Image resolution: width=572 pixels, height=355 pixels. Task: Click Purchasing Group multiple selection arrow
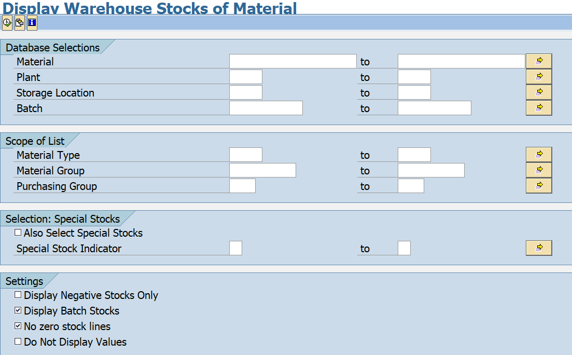click(x=539, y=185)
